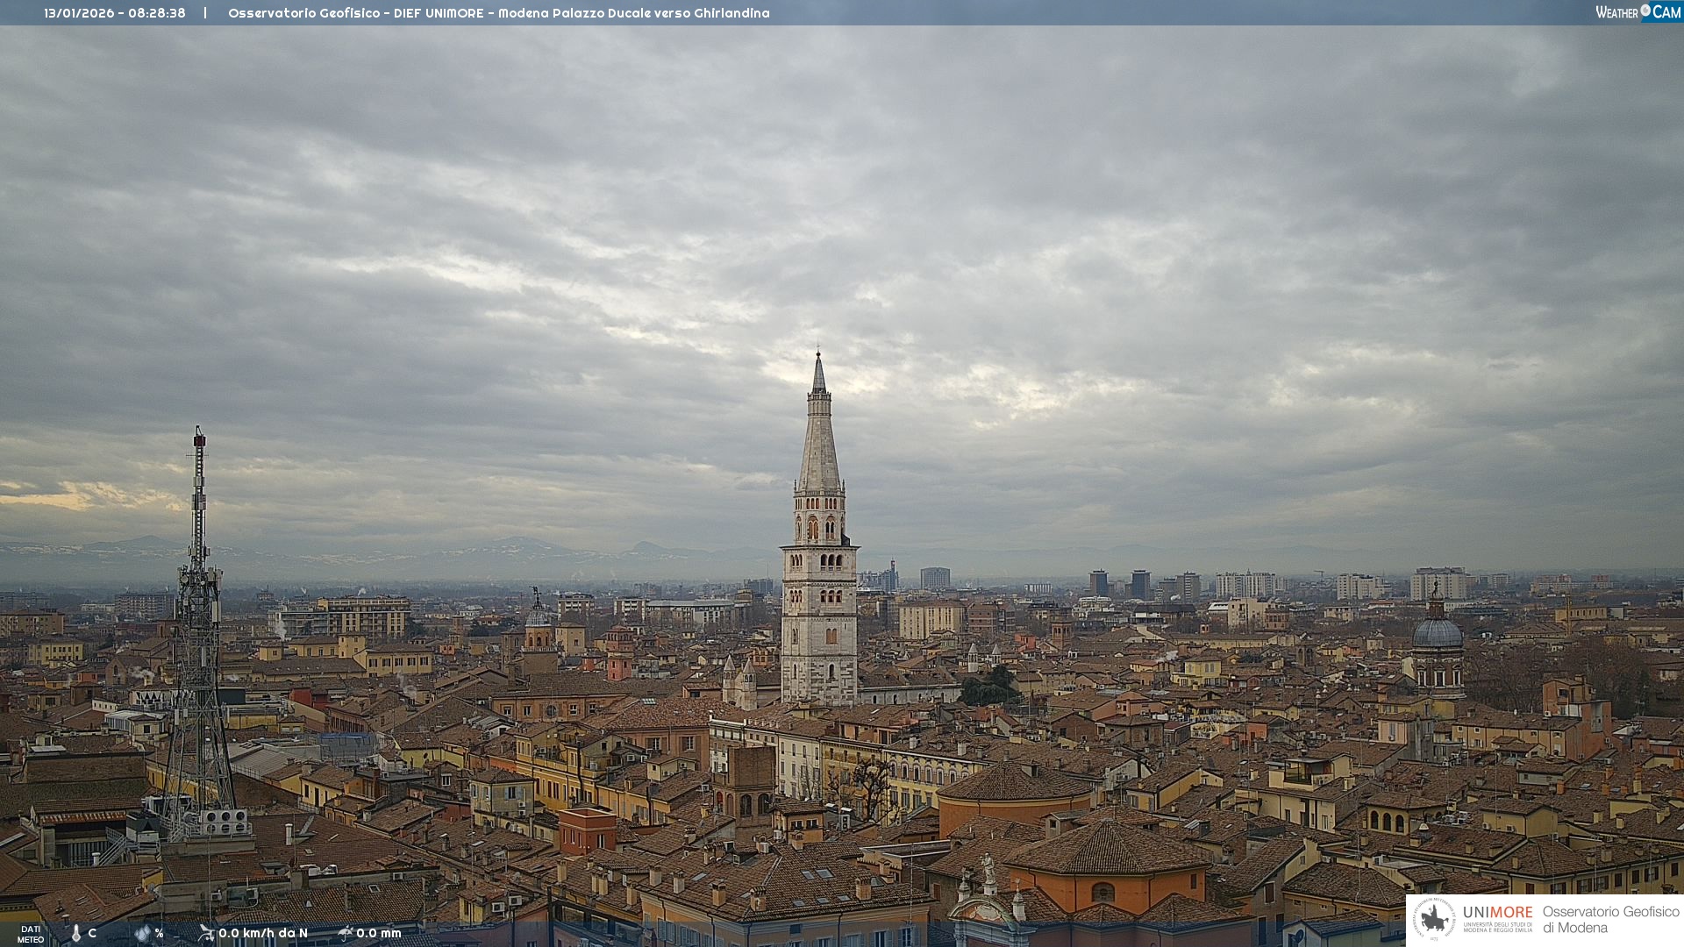Click the timestamp 08:28:38
Viewport: 1684px width, 947px height.
157,13
